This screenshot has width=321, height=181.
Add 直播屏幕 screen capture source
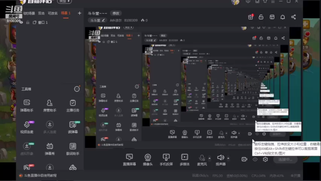(x=129, y=159)
